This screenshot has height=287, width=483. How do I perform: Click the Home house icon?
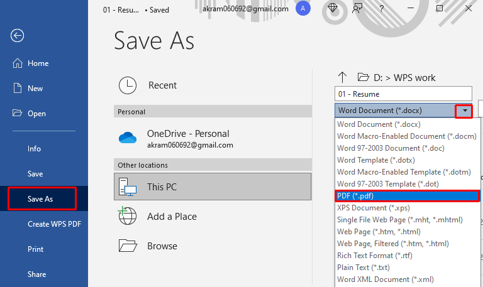click(x=18, y=63)
